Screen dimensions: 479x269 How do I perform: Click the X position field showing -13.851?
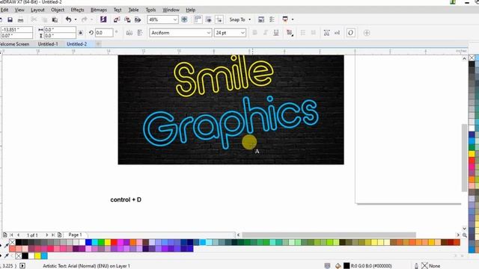point(16,30)
